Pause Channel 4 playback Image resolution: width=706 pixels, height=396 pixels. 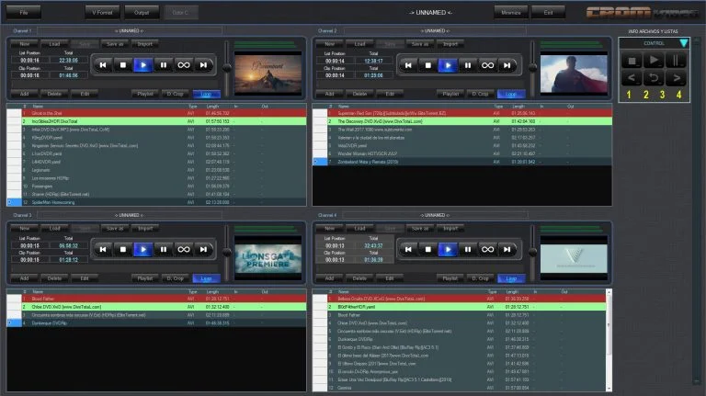(468, 249)
